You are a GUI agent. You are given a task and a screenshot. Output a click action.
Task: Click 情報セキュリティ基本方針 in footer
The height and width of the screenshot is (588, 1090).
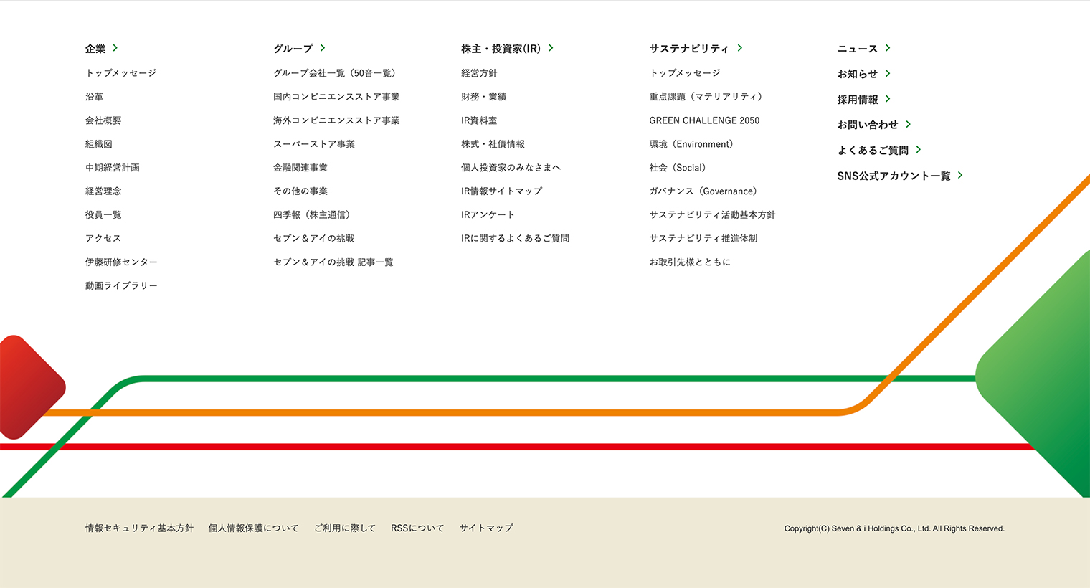(x=139, y=528)
